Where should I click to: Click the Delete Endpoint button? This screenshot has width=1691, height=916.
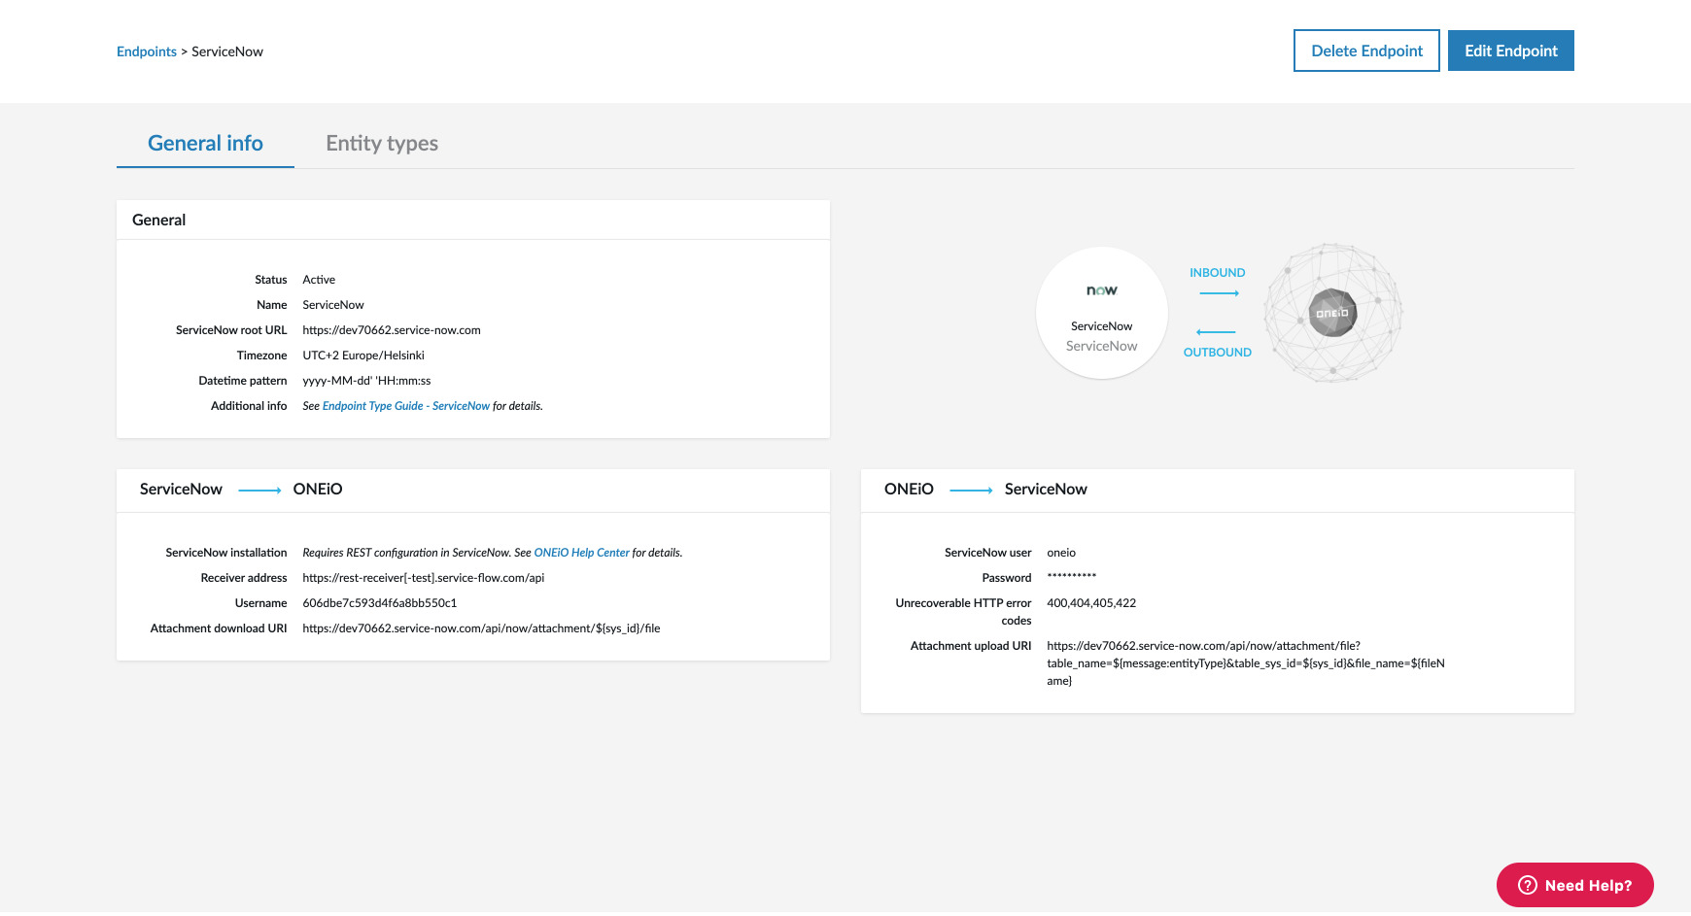[1366, 51]
